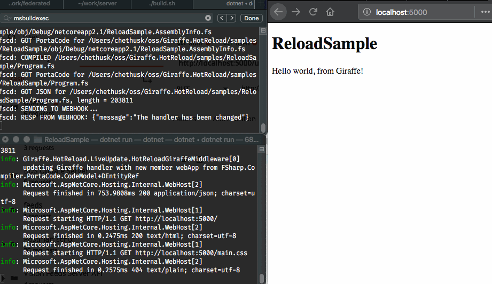Screen dimensions: 492x284
Task: Switch to the ./build.sh terminal tab
Action: click(162, 4)
